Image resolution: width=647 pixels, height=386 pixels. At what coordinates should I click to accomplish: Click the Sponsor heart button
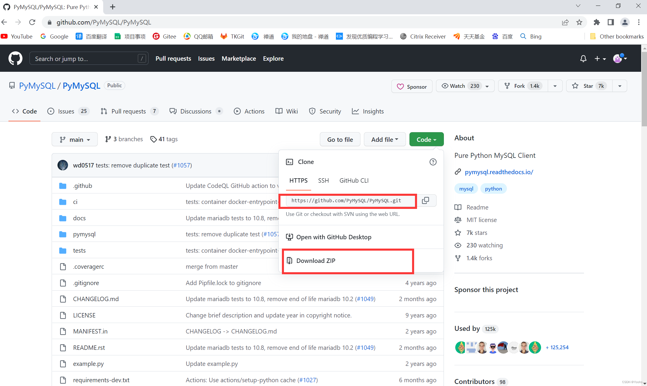coord(412,86)
